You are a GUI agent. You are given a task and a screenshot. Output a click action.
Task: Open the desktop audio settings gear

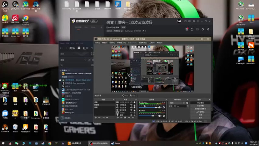164,116
